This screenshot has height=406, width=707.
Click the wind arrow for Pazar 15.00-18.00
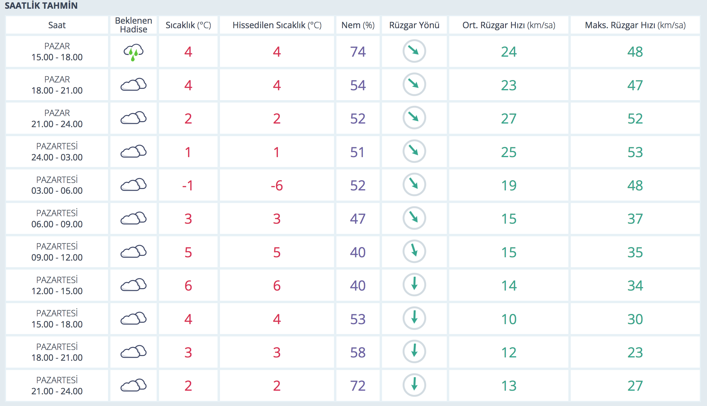pos(414,51)
